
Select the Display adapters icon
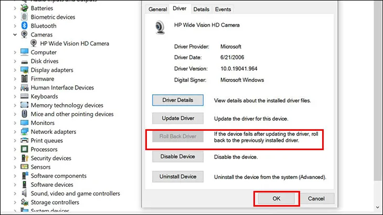[x=24, y=70]
